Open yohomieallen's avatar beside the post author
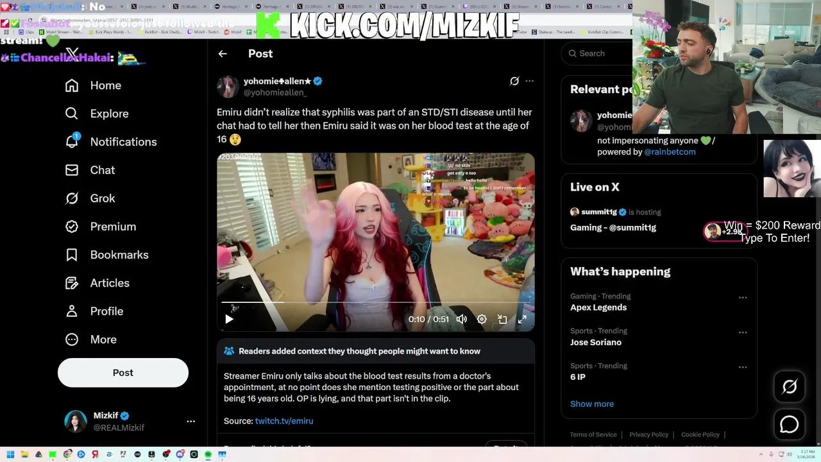The width and height of the screenshot is (821, 462). tap(228, 87)
